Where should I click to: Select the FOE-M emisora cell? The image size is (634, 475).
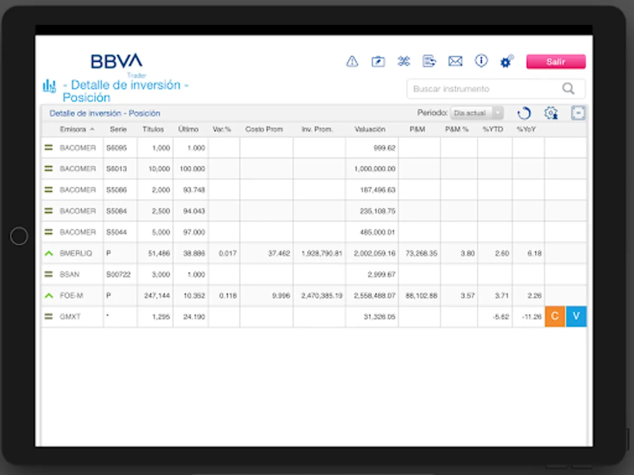tap(71, 296)
